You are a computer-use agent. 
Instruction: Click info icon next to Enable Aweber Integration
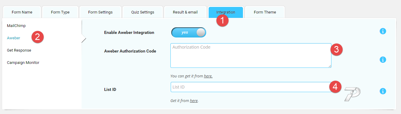(383, 31)
